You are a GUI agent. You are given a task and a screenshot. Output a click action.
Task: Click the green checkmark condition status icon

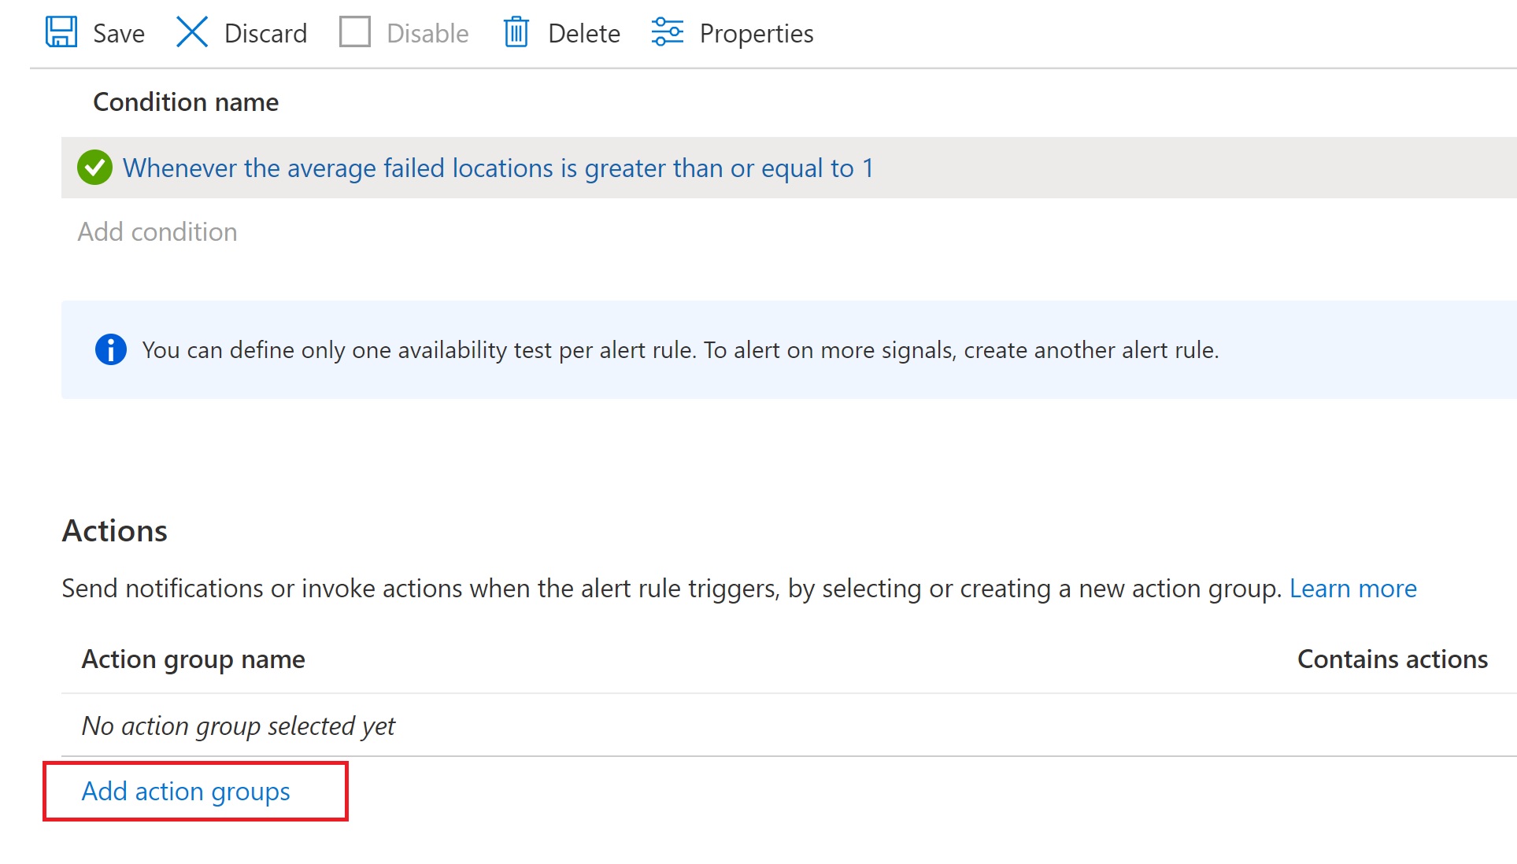point(94,168)
